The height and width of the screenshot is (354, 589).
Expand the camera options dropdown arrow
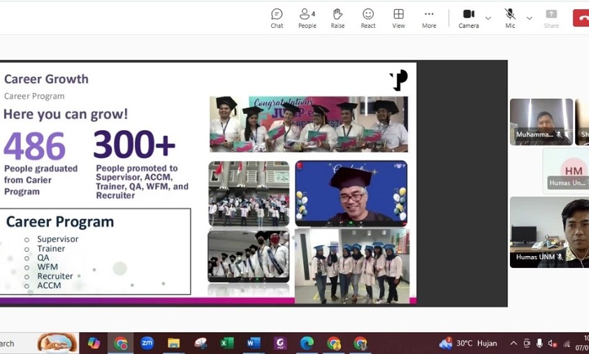pos(488,18)
